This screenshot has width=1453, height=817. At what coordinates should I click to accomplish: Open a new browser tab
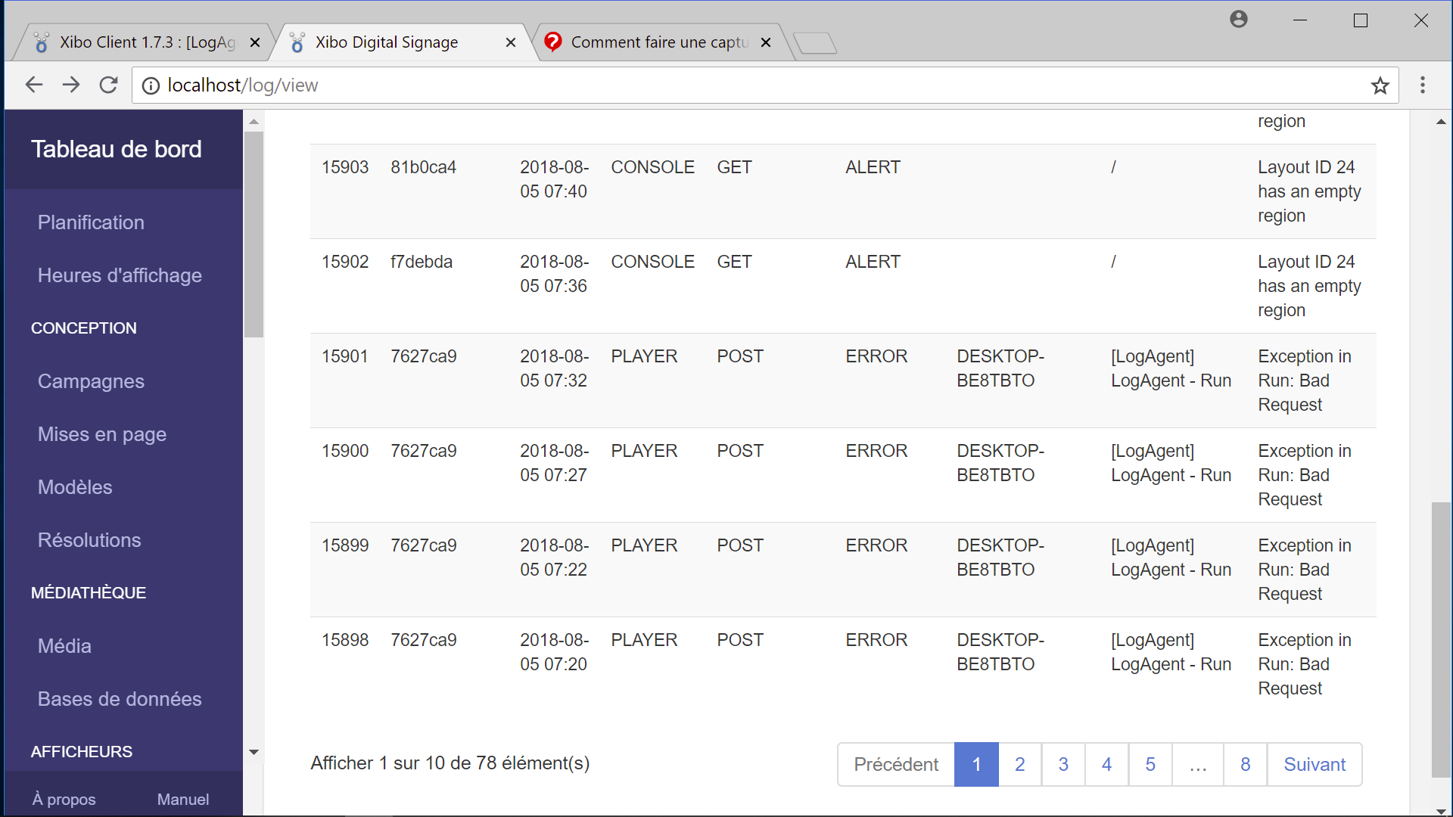(x=815, y=43)
